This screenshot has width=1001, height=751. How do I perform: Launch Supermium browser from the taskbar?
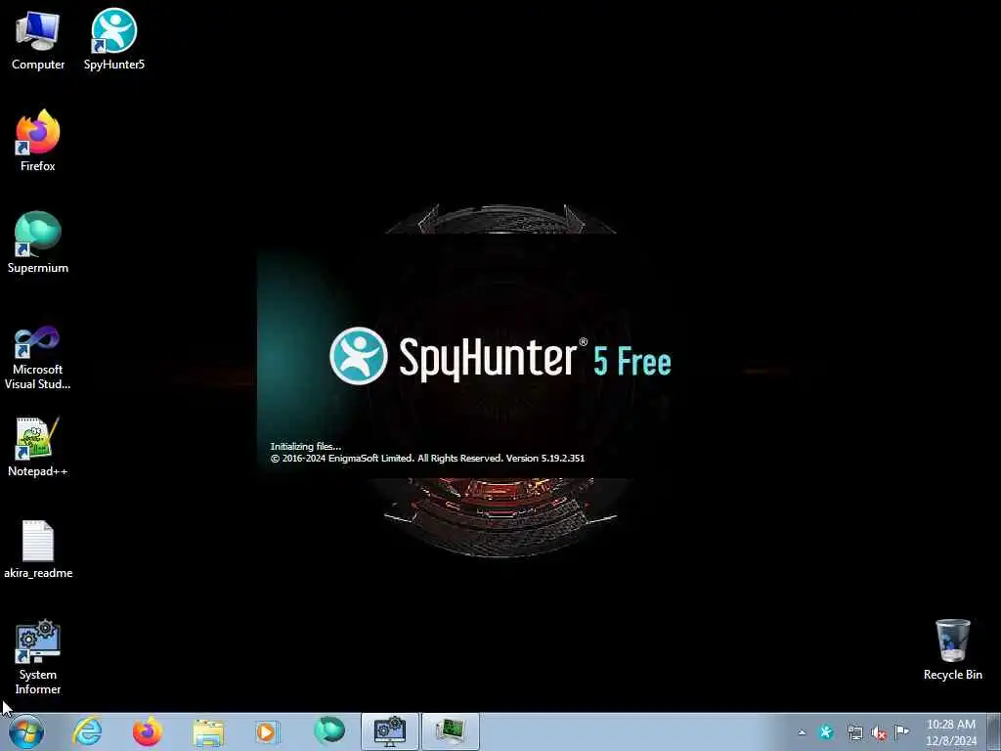[x=329, y=731]
